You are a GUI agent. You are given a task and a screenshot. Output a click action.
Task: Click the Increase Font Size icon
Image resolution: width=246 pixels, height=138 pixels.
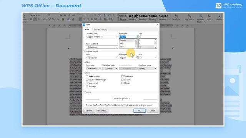[x=61, y=15]
